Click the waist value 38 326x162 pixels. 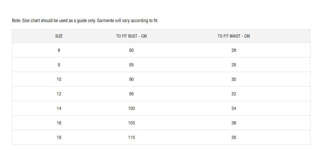point(234,137)
